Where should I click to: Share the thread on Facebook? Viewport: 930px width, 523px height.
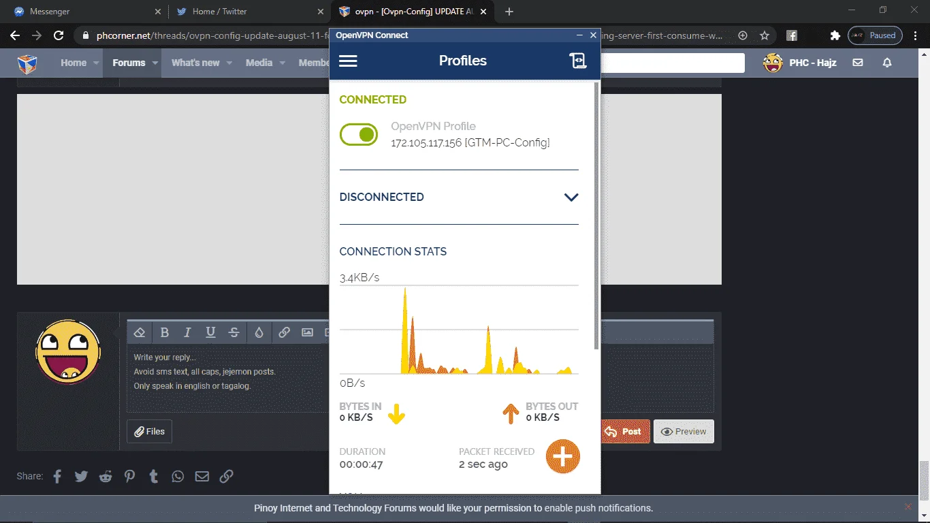point(57,476)
